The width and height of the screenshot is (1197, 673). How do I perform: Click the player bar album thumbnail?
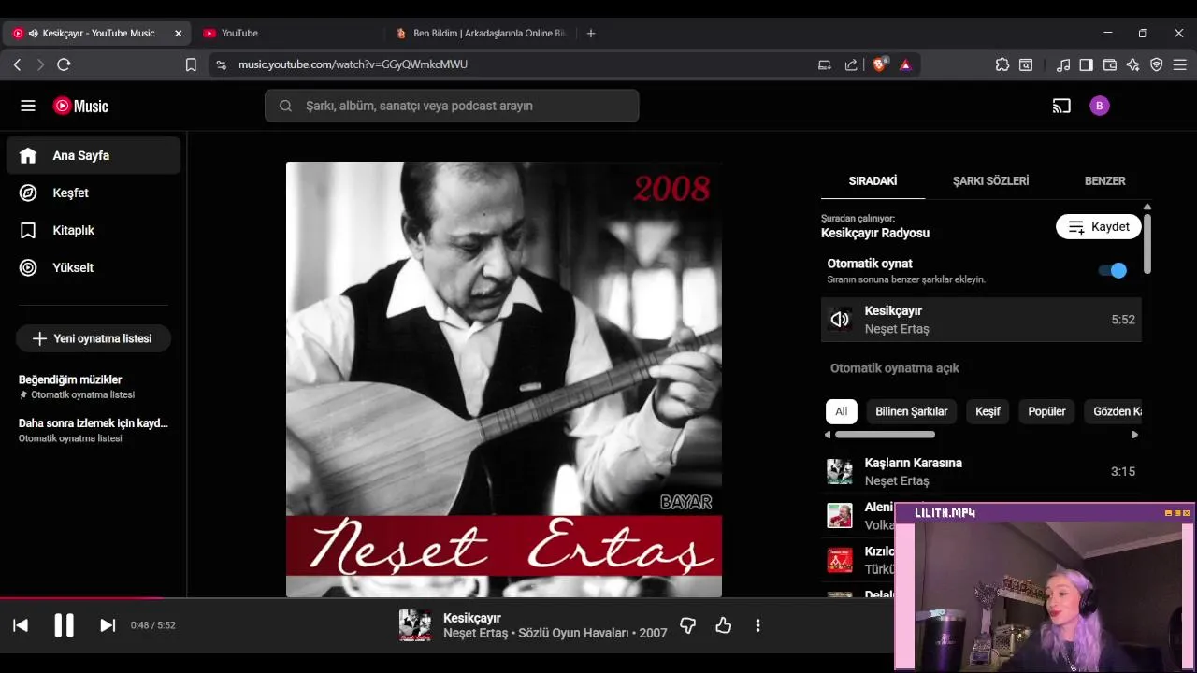[415, 625]
